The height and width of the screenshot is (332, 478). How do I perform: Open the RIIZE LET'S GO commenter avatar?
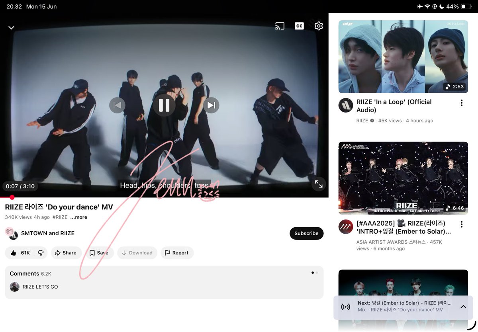coord(15,287)
